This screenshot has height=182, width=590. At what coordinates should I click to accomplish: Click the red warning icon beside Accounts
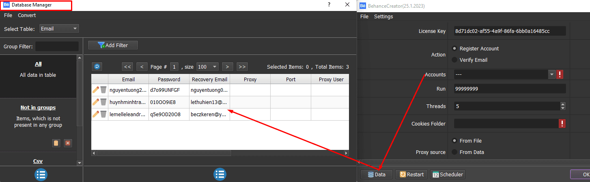tap(560, 74)
